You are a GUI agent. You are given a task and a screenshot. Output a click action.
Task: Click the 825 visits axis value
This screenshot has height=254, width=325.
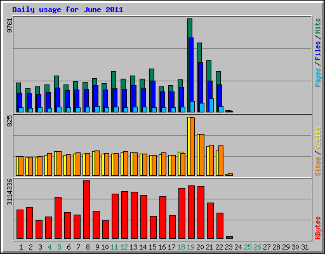pyautogui.click(x=10, y=121)
